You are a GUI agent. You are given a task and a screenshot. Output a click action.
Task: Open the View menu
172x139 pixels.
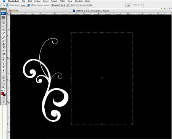tap(70, 1)
